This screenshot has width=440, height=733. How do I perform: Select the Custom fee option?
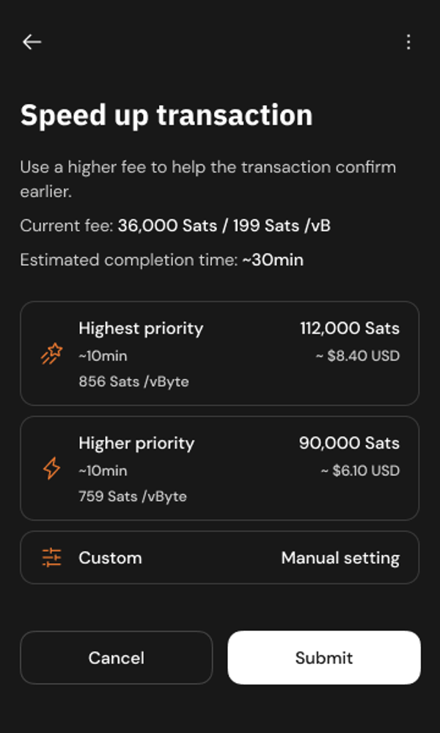point(220,558)
